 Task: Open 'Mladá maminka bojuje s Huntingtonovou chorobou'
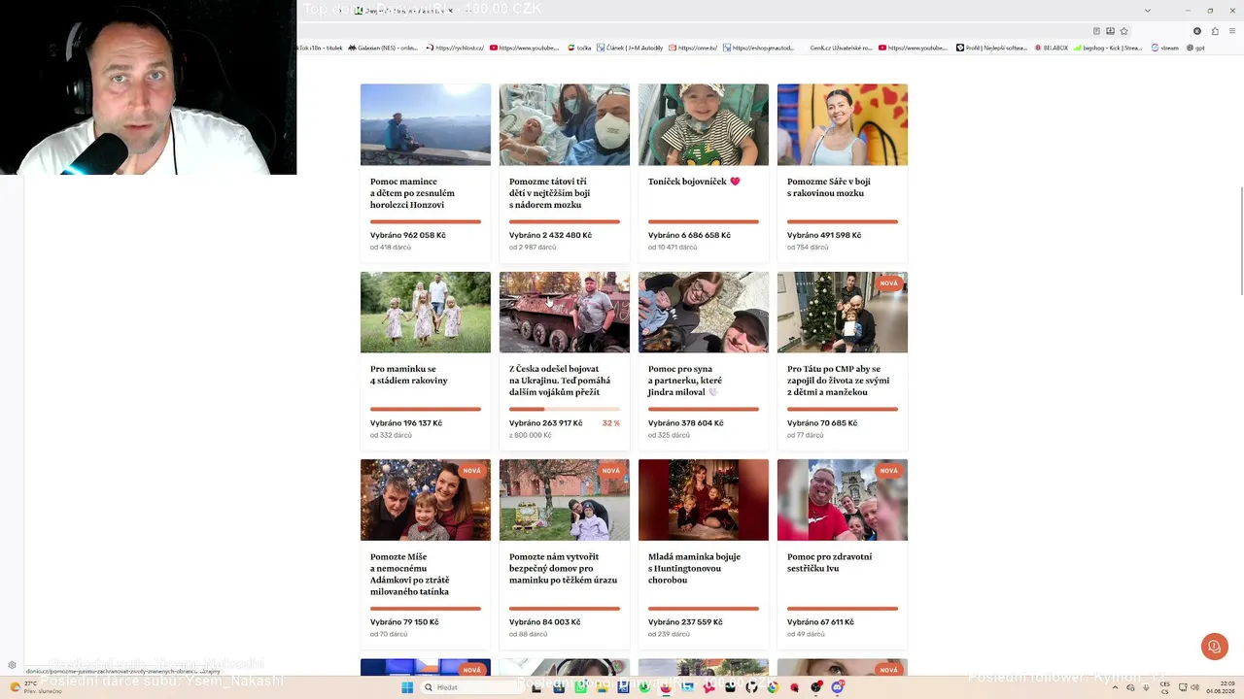(x=694, y=568)
